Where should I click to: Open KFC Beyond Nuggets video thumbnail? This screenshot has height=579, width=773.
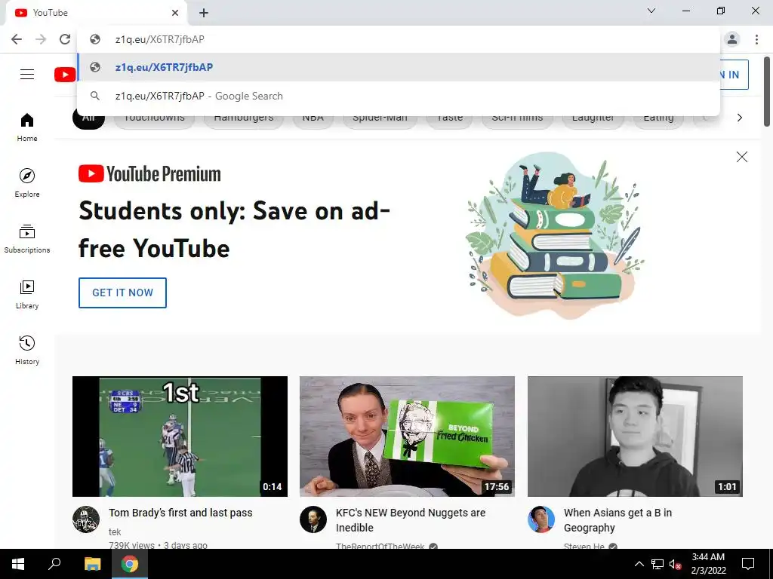pos(407,437)
